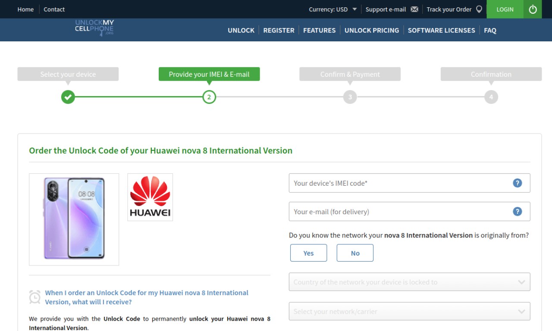Open the Currency USD dropdown

pos(332,9)
